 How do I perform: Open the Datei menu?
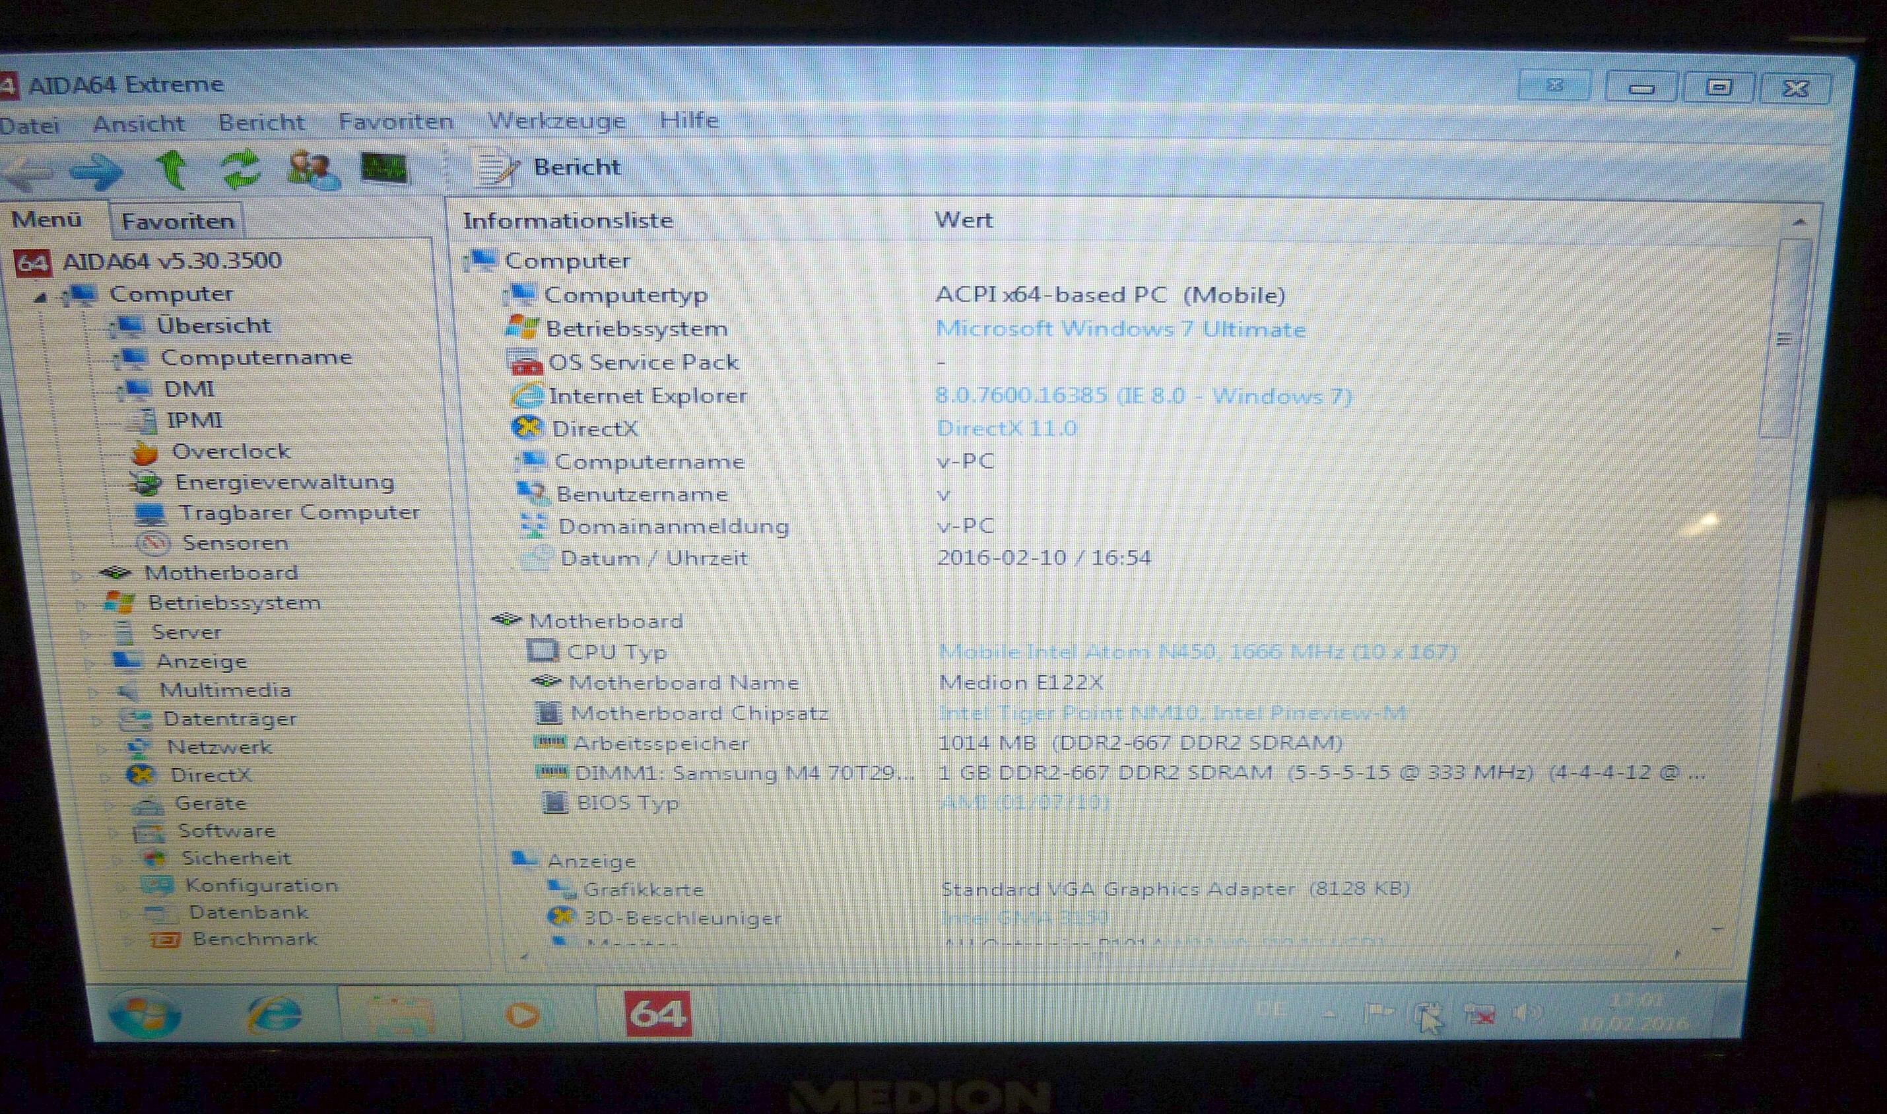pos(29,125)
